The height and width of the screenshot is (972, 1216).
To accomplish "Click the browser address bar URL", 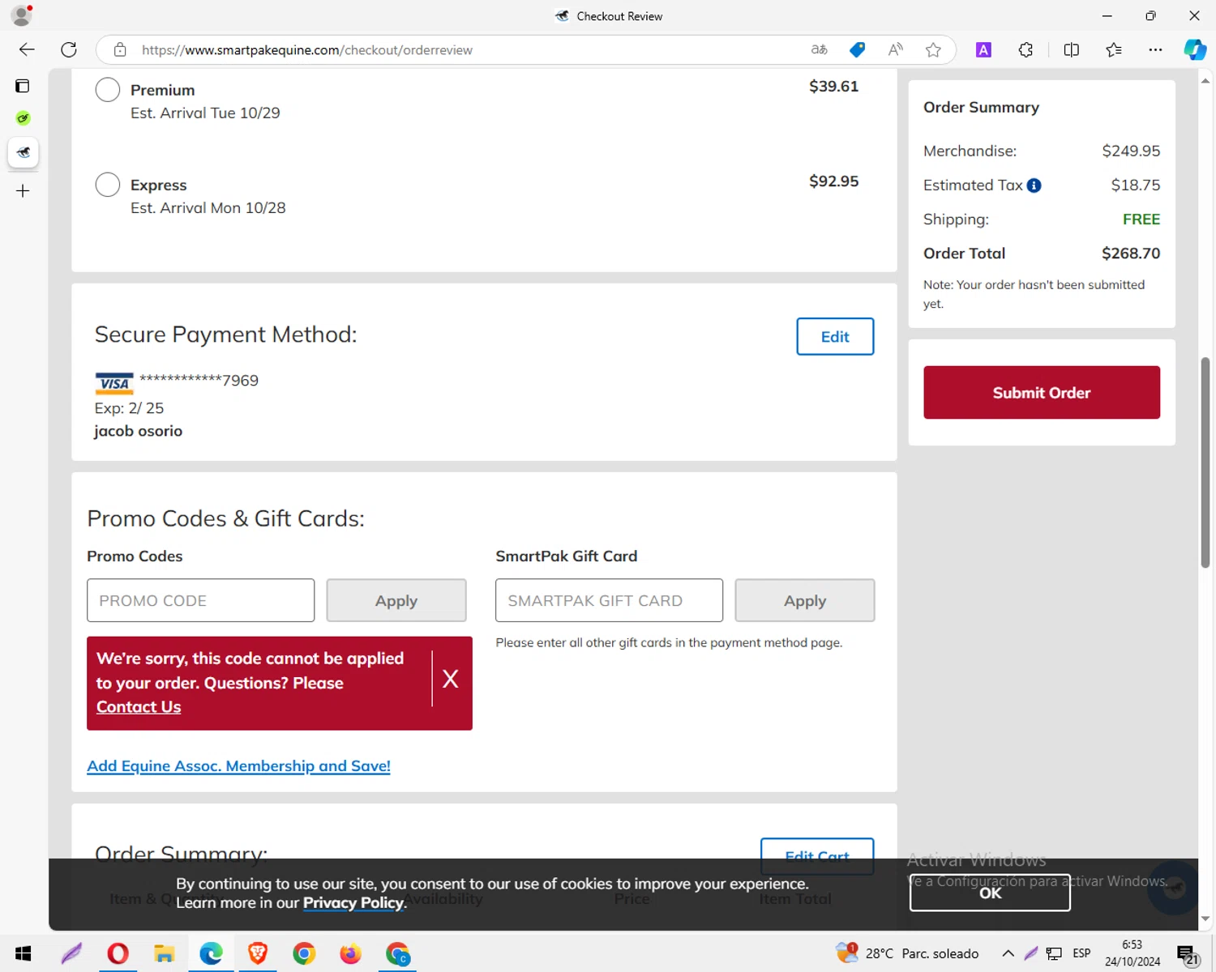I will pyautogui.click(x=306, y=49).
